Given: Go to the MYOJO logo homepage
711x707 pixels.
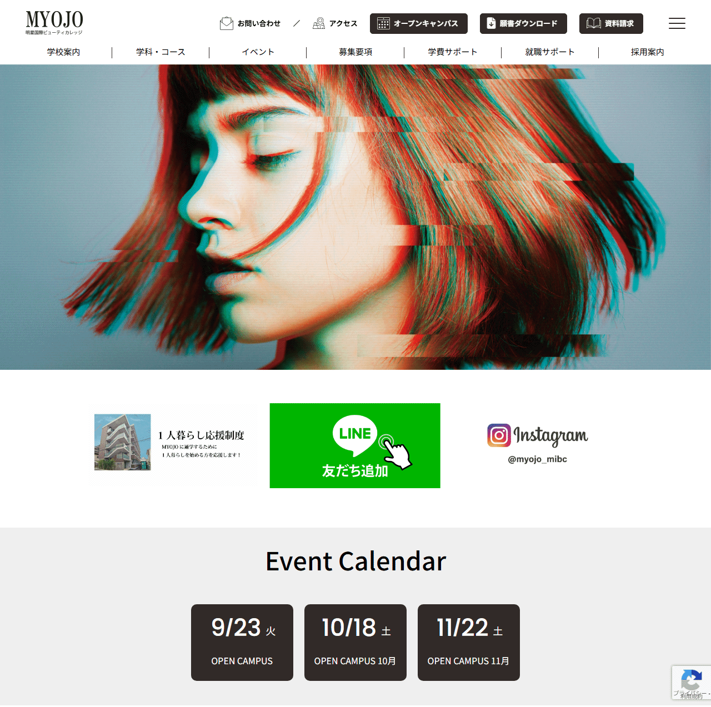Looking at the screenshot, I should click(x=54, y=23).
